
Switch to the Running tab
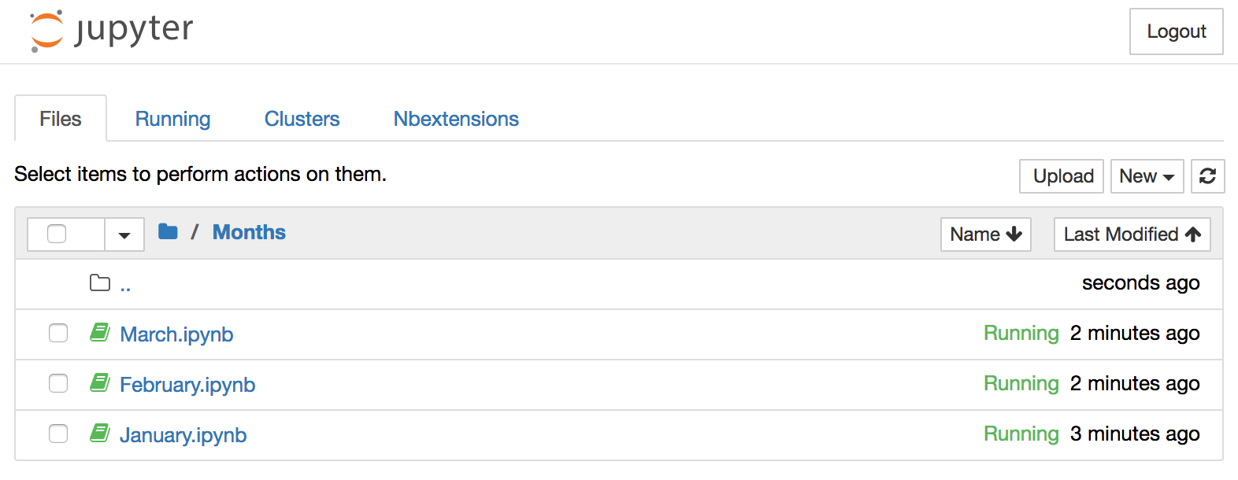tap(172, 118)
